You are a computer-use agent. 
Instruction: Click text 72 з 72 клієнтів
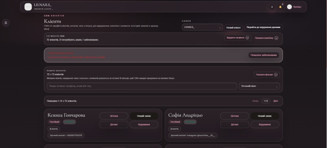pyautogui.click(x=55, y=75)
